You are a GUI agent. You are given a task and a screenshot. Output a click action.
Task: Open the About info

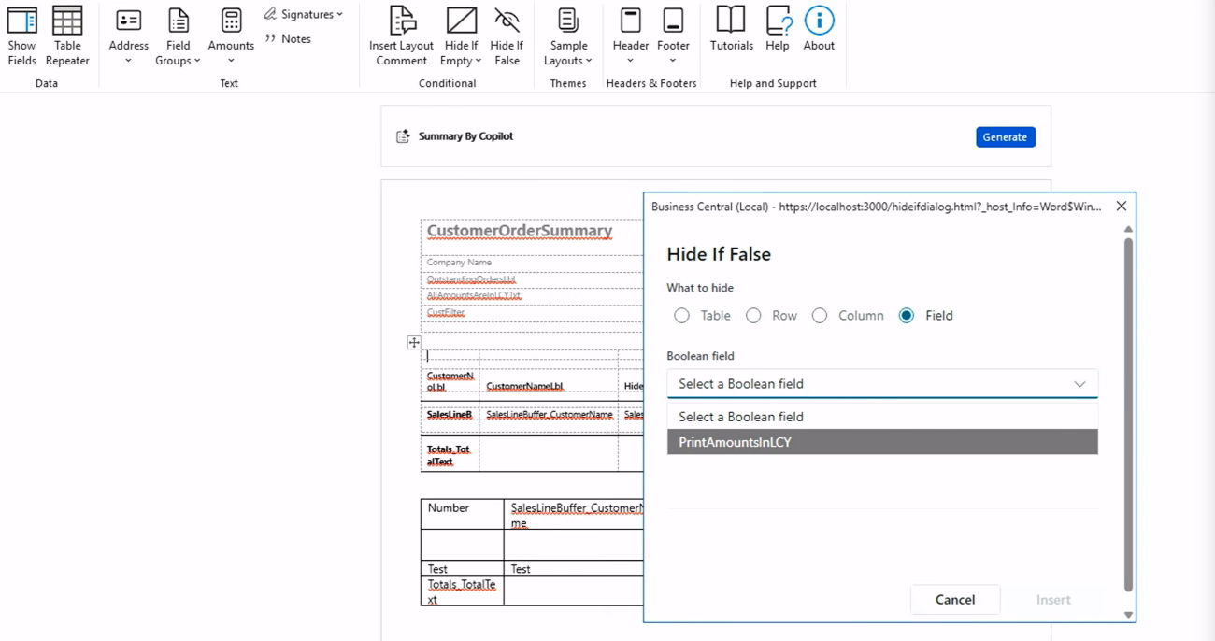coord(819,30)
